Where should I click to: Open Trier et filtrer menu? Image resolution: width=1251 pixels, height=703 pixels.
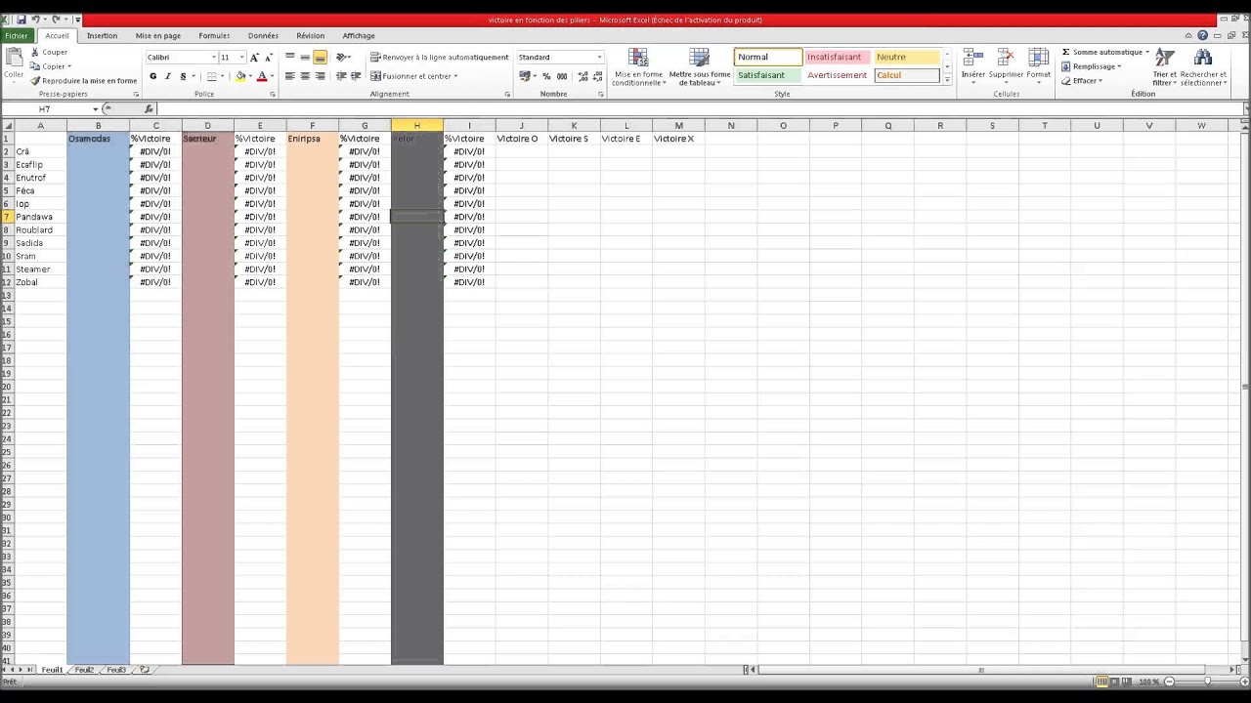(1165, 67)
